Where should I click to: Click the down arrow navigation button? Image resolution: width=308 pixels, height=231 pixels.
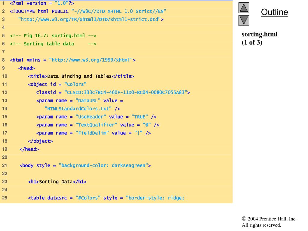tap(244, 20)
